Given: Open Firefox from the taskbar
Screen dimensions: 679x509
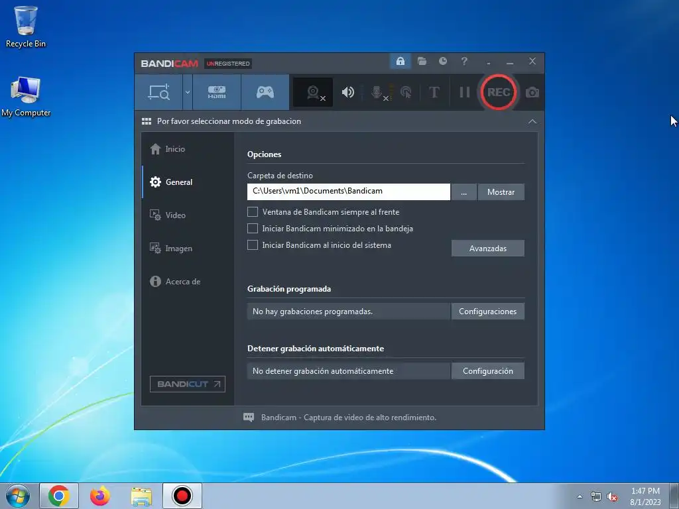Looking at the screenshot, I should (100, 496).
